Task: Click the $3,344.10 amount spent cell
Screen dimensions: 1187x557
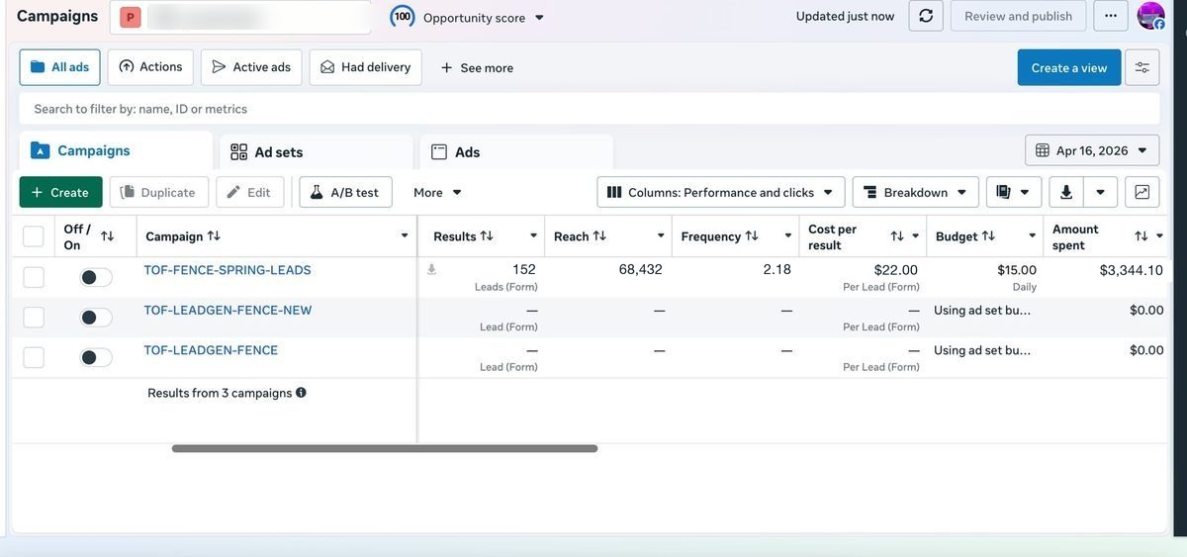Action: 1132,270
